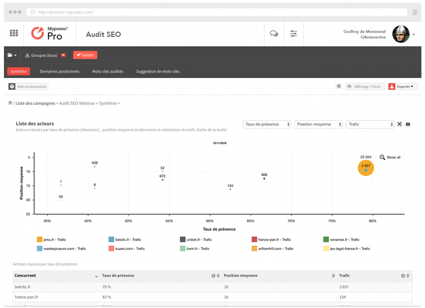425x308 pixels.
Task: Open Affichage / Filtres panel
Action: coord(365,86)
